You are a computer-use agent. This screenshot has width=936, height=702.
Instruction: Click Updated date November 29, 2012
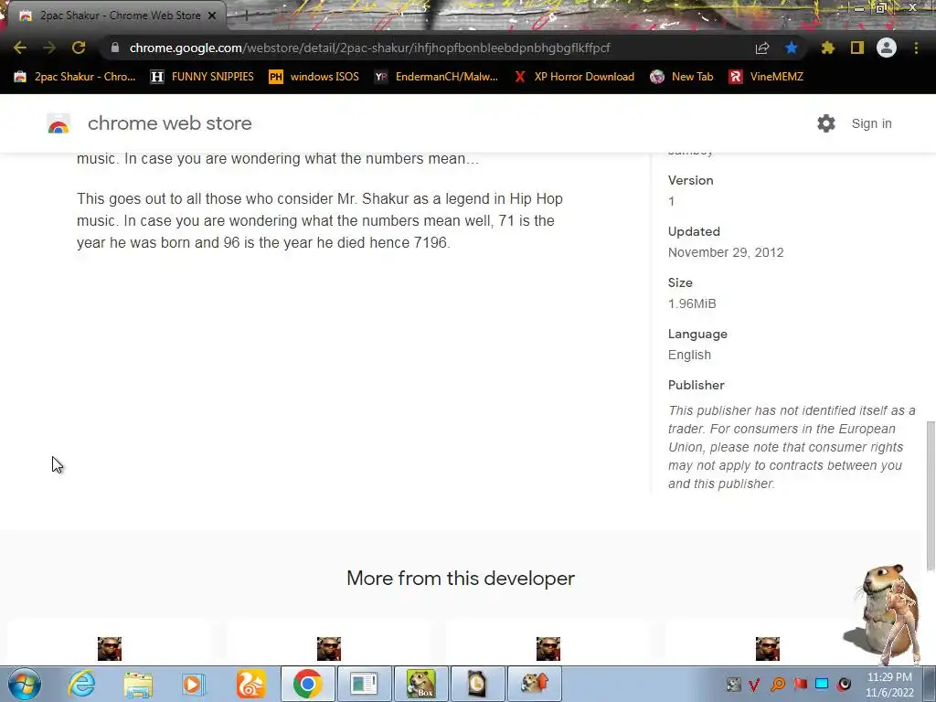pyautogui.click(x=726, y=252)
